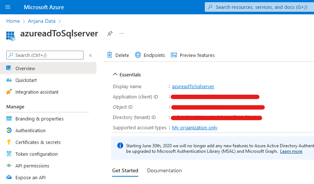Select the Get Started tab
The height and width of the screenshot is (184, 314).
(x=125, y=170)
